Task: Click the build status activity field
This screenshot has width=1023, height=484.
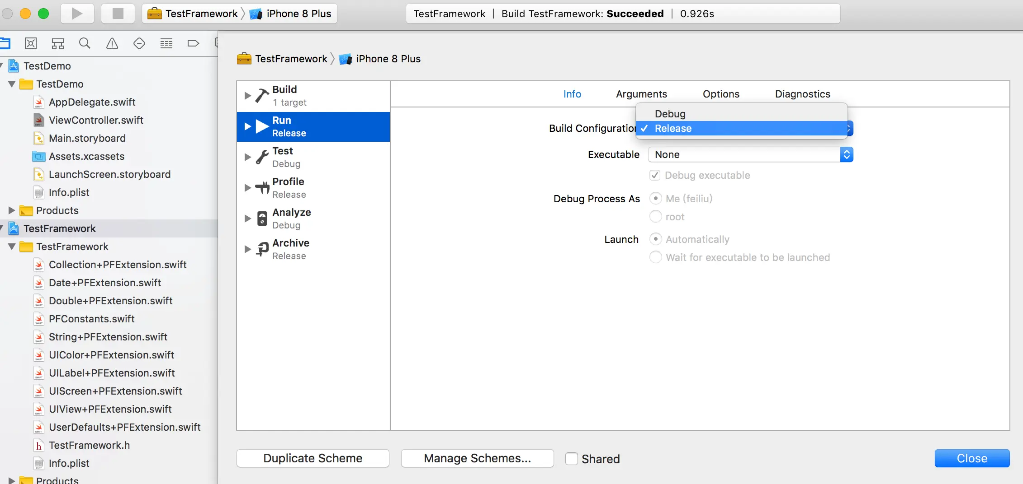Action: pos(623,14)
